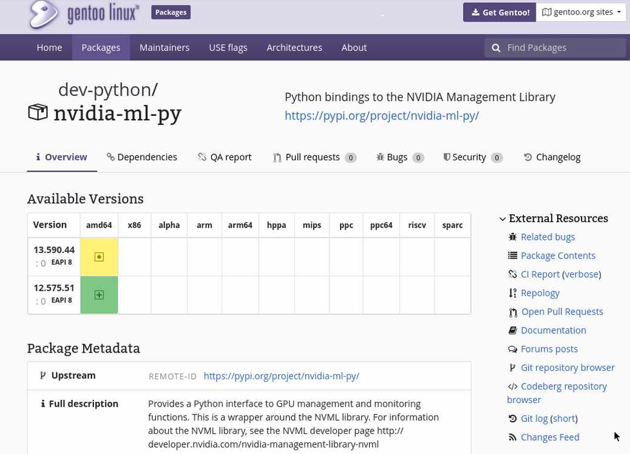630x454 pixels.
Task: Click the list icon next to Package Contents
Action: (x=512, y=255)
